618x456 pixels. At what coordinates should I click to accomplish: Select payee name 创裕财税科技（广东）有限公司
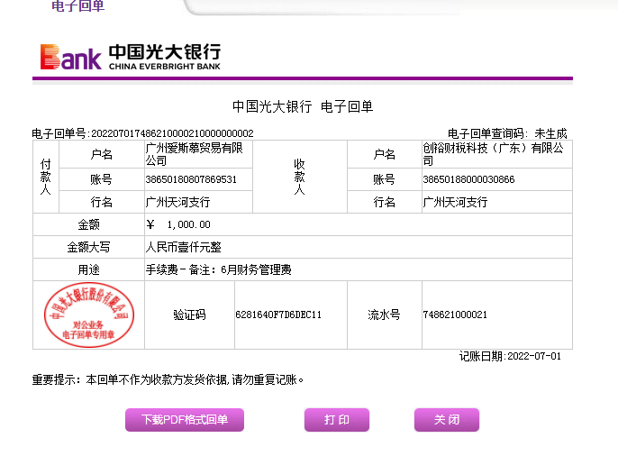pos(493,154)
